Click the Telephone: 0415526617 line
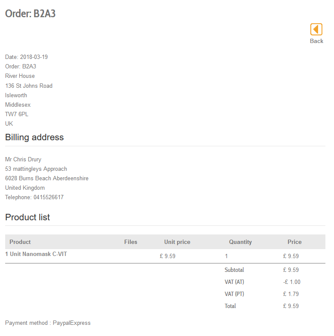The image size is (334, 336). pyautogui.click(x=34, y=197)
